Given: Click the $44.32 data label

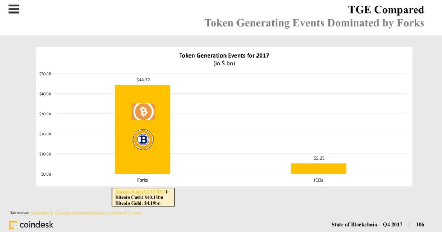Looking at the screenshot, I should tap(143, 80).
